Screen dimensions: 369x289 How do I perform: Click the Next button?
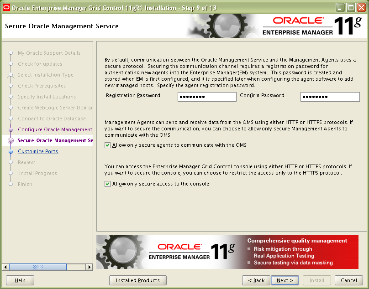click(x=285, y=280)
